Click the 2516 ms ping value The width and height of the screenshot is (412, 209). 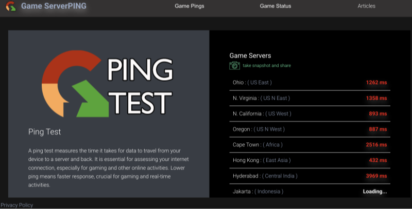click(376, 145)
